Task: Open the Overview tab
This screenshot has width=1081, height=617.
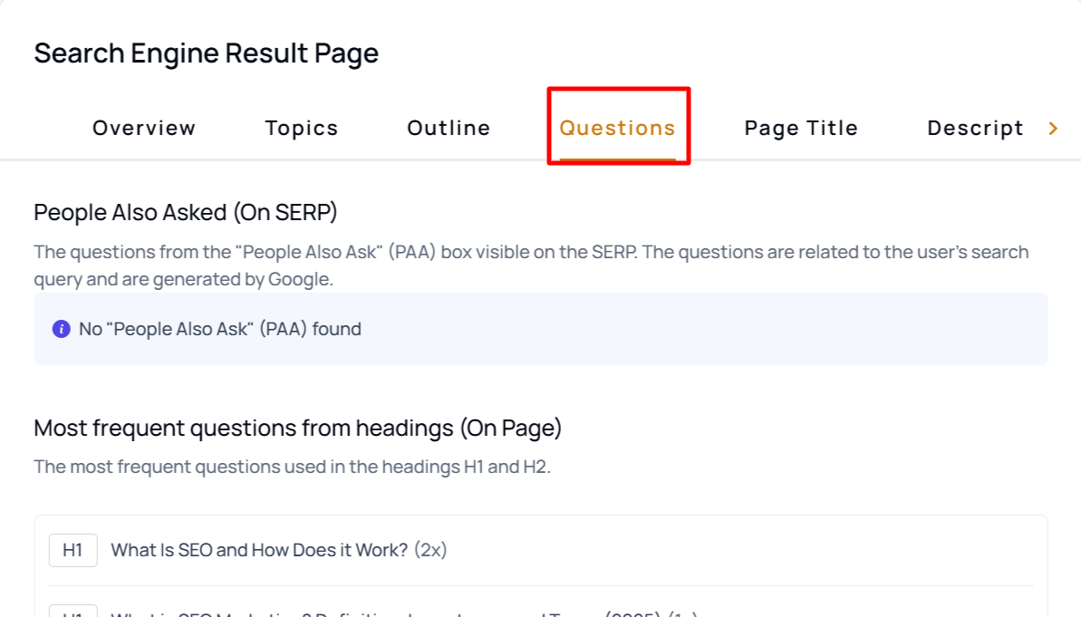Action: pyautogui.click(x=144, y=128)
